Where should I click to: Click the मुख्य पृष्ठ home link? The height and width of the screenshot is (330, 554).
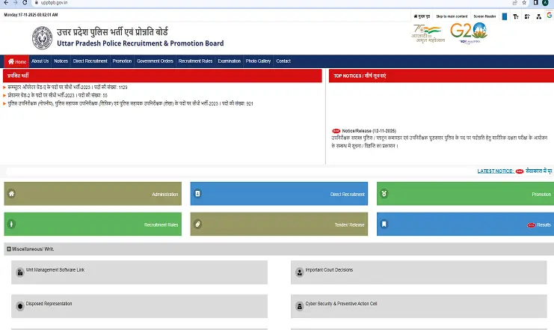(422, 16)
